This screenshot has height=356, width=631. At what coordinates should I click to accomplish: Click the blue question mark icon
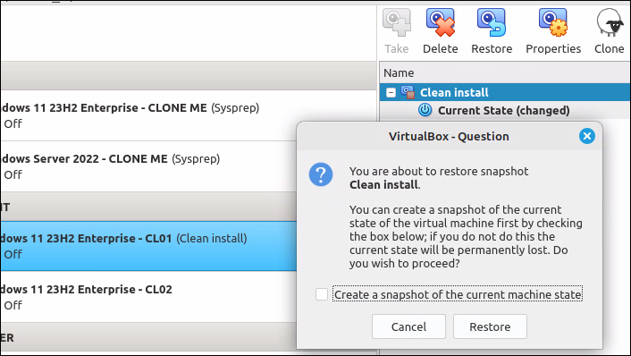pyautogui.click(x=321, y=174)
